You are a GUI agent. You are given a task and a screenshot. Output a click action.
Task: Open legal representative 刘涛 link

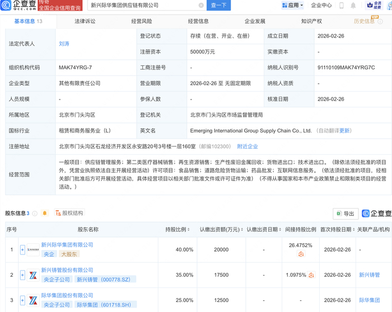pyautogui.click(x=64, y=43)
